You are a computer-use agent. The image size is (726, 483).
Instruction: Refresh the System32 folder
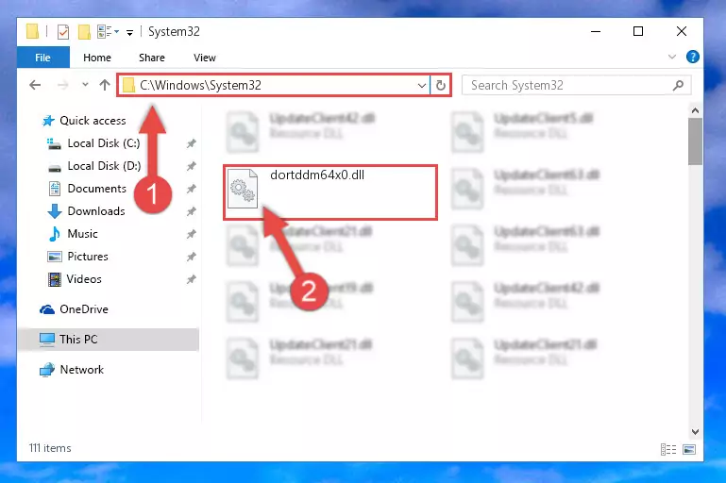(x=441, y=86)
